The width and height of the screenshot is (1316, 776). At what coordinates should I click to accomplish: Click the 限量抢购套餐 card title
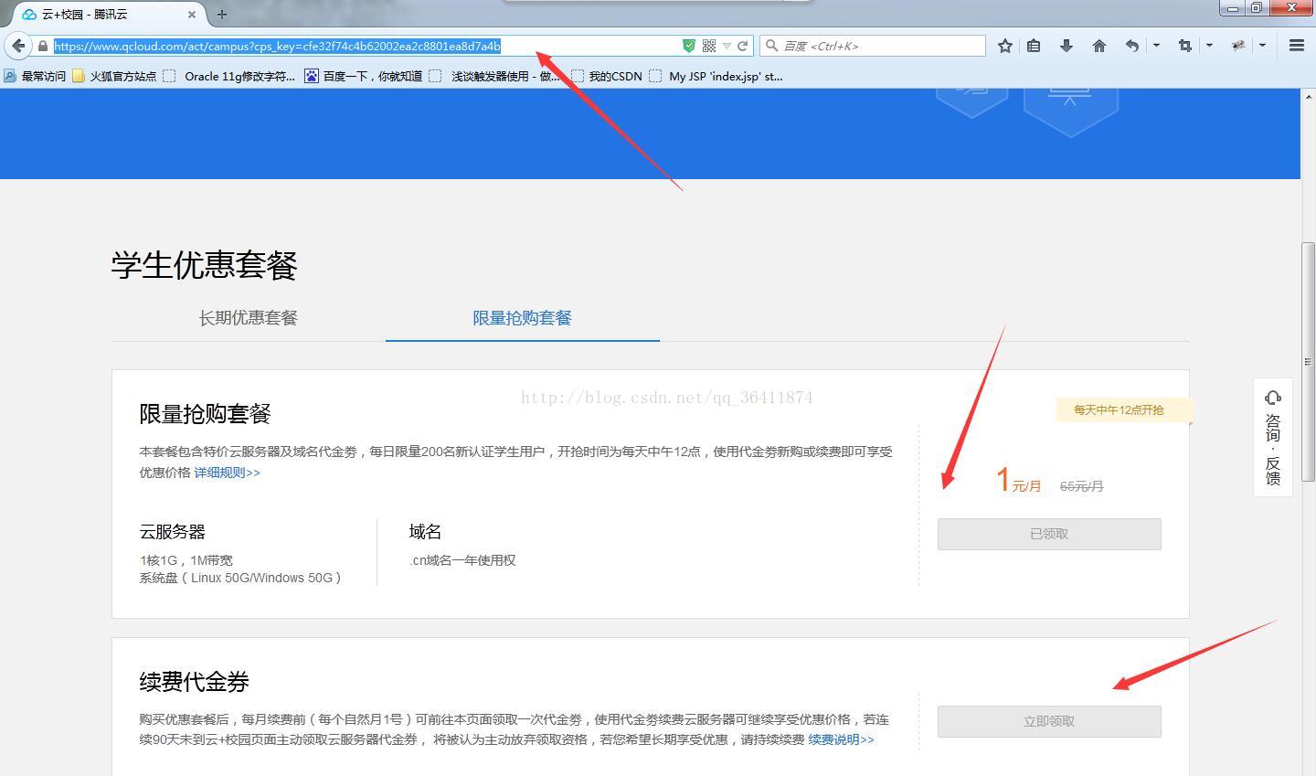205,414
